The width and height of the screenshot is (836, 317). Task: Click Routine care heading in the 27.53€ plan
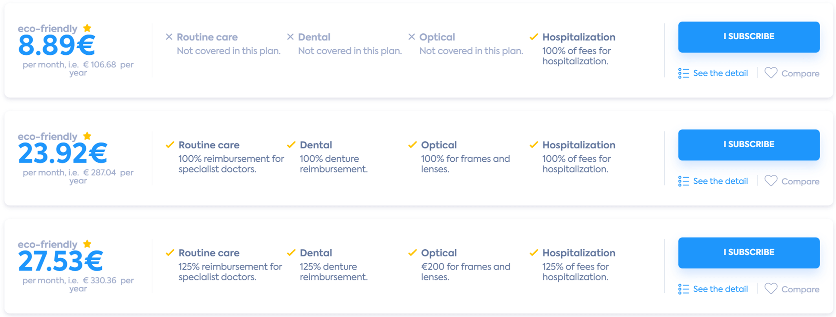[x=209, y=253]
